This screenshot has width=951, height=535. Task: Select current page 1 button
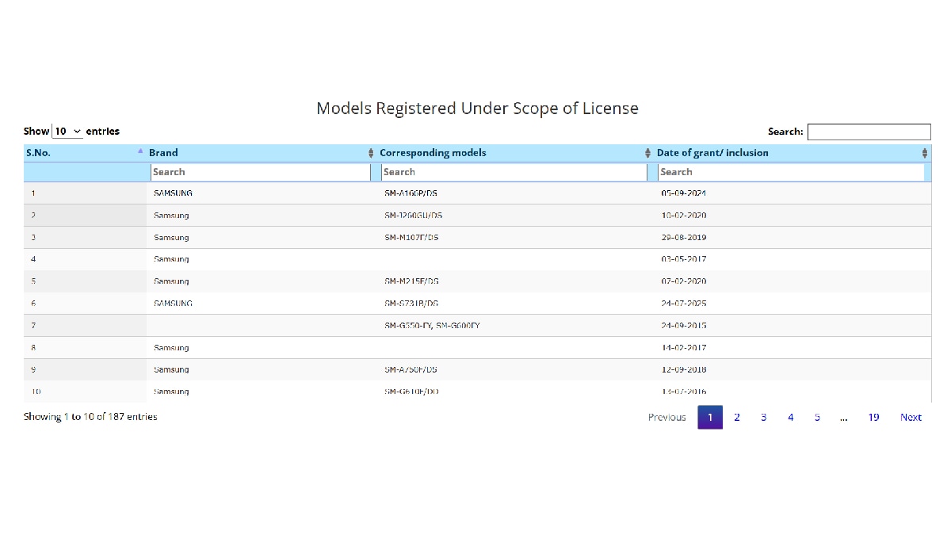point(710,417)
